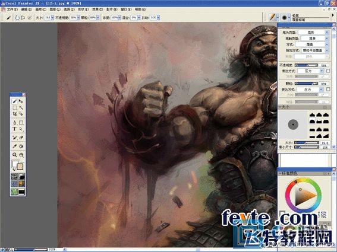Screen dimensions: 337x252
Task: Open the 笔触类型 stroke type dropdown
Action: [x=314, y=39]
